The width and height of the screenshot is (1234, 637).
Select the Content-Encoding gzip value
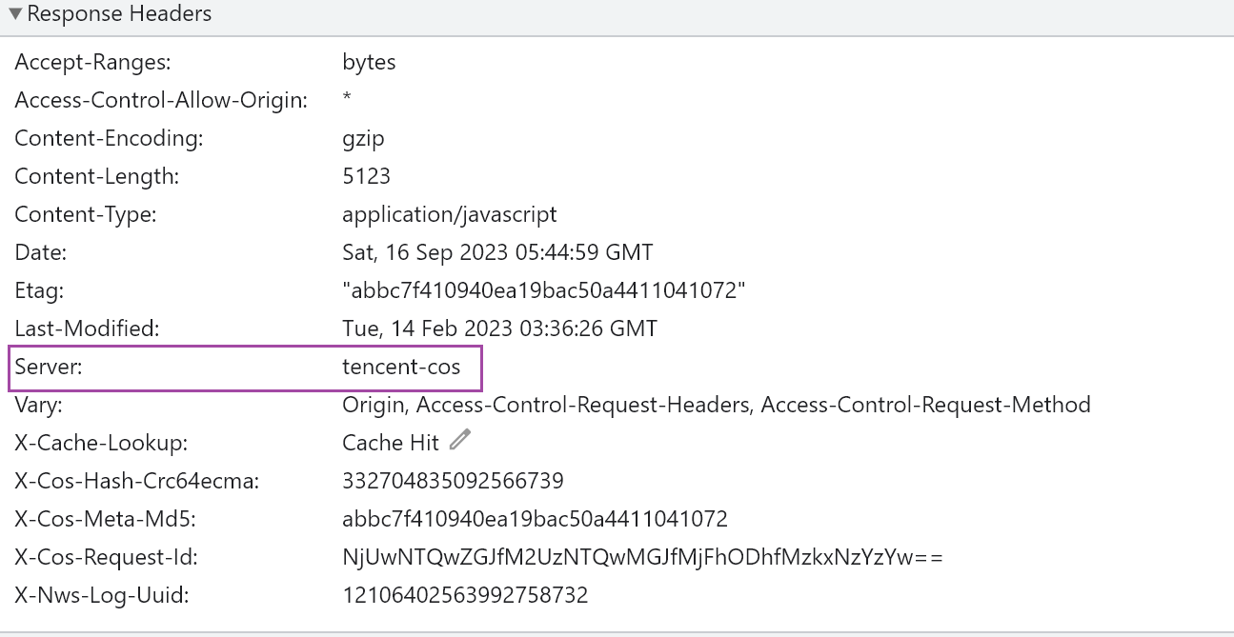point(363,139)
